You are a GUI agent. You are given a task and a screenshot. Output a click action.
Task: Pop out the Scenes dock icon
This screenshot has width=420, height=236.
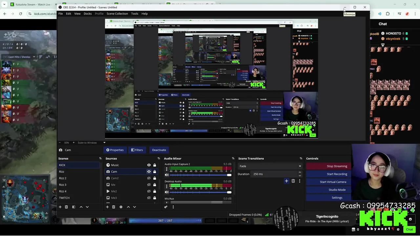pos(100,158)
